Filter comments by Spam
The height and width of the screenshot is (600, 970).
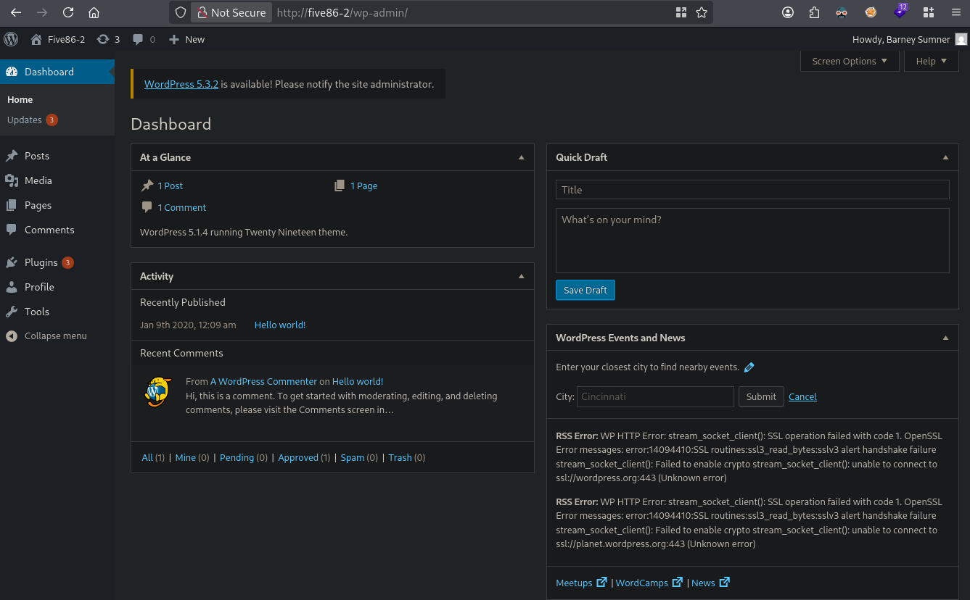pos(353,457)
